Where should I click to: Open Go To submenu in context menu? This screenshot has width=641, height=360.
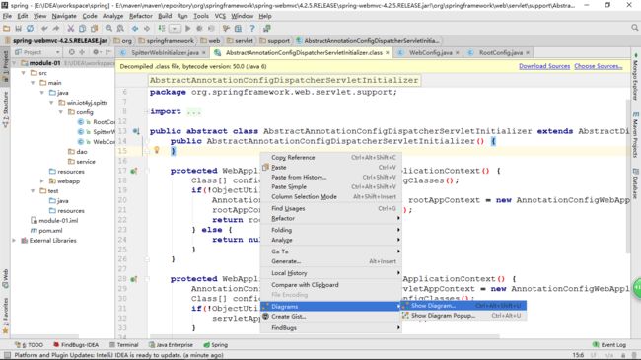coord(331,252)
